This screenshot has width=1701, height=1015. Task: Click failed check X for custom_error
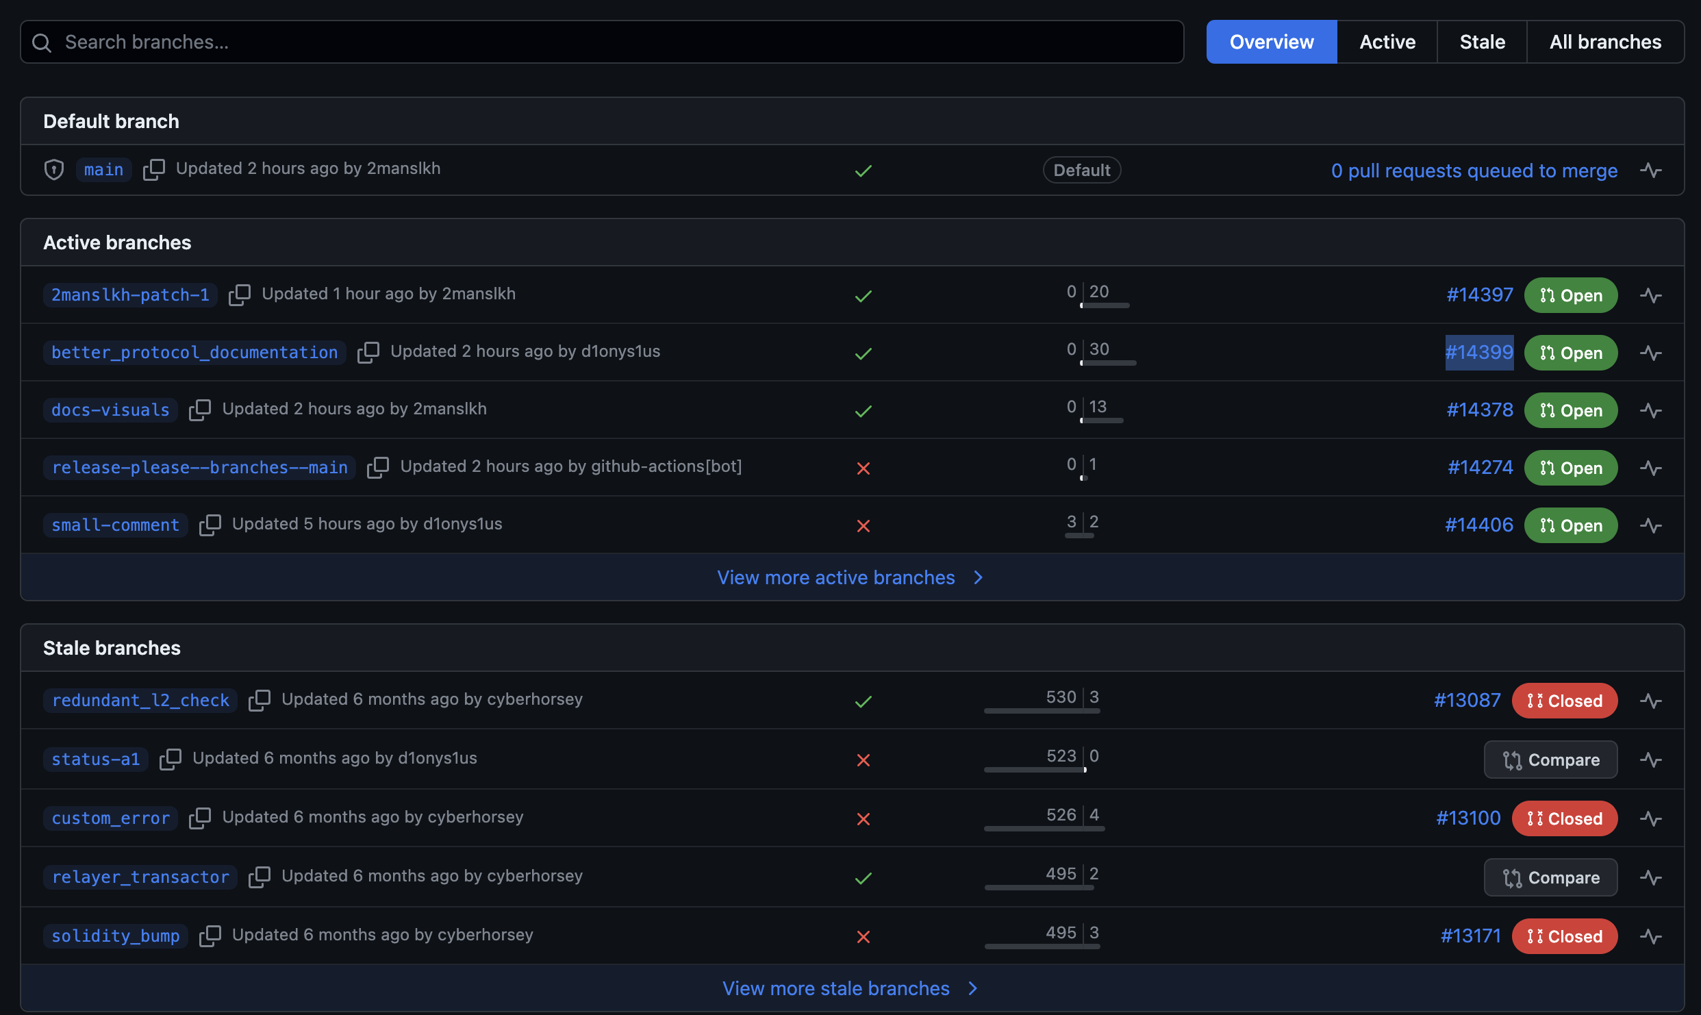[863, 818]
